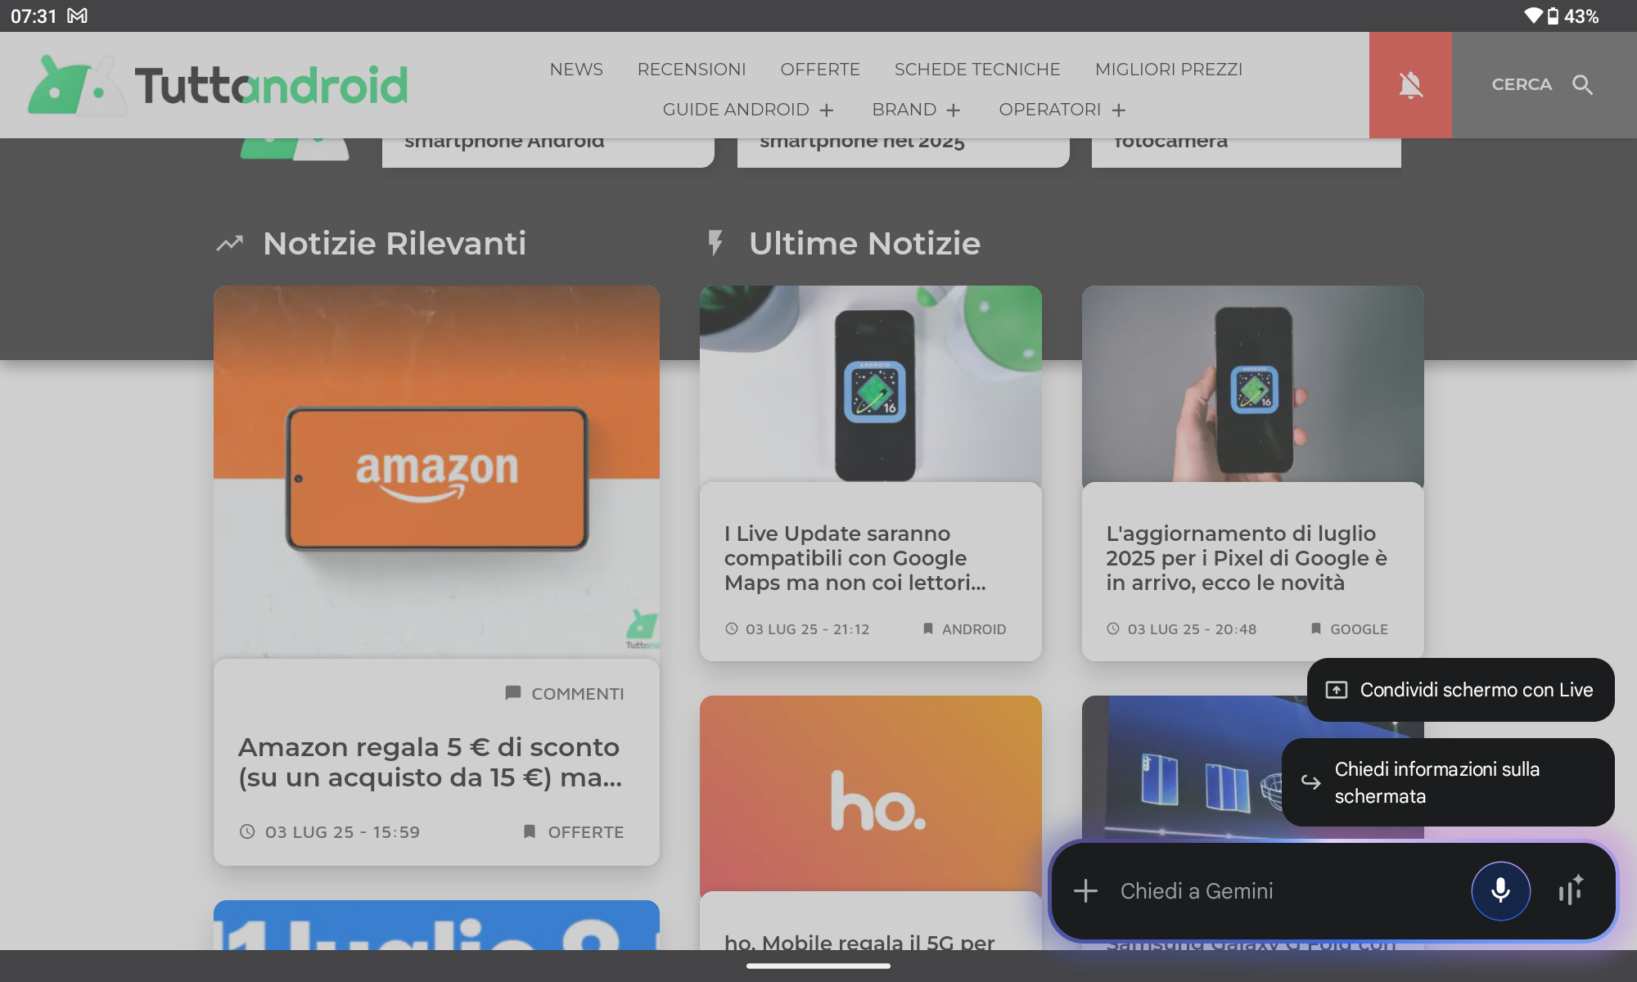Image resolution: width=1637 pixels, height=982 pixels.
Task: Open the ho. Mobile article image
Action: (x=871, y=794)
